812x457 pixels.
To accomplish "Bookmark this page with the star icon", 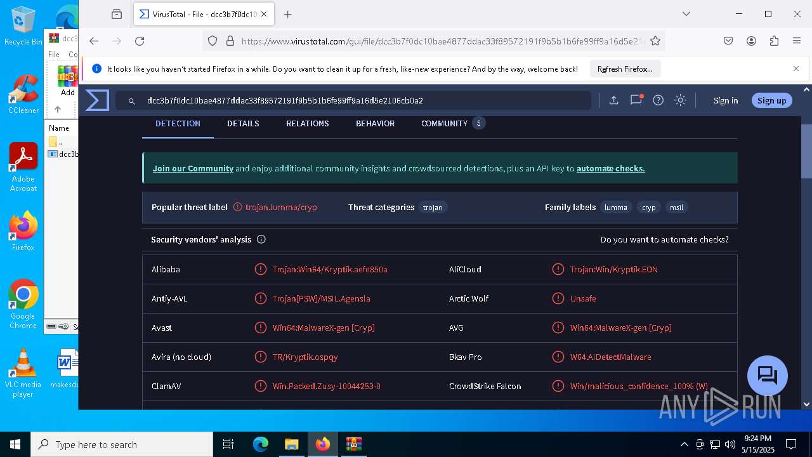I will 655,41.
